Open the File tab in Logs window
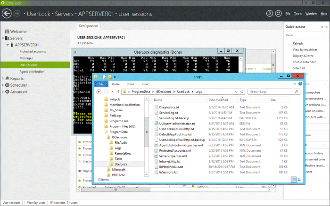Image resolution: width=330 pixels, height=206 pixels. click(x=101, y=84)
